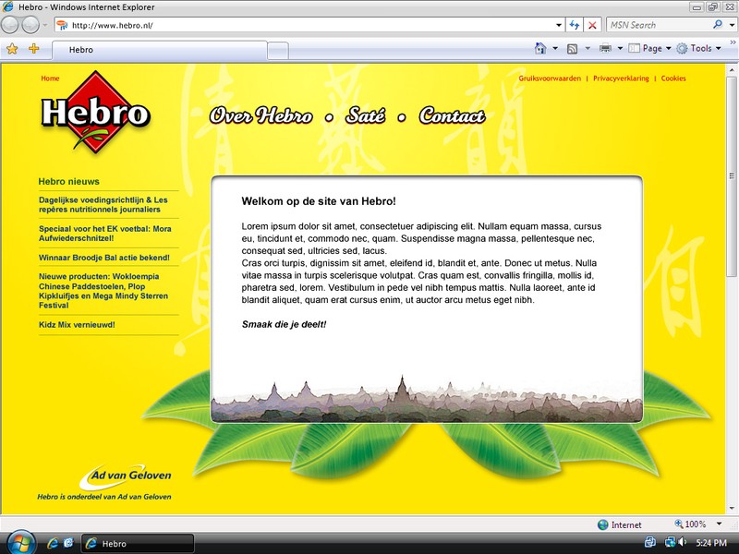Click the RSS feeds icon
The height and width of the screenshot is (554, 739).
(x=573, y=48)
